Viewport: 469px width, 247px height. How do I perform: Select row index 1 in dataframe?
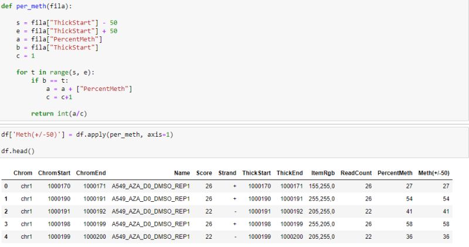click(x=6, y=198)
